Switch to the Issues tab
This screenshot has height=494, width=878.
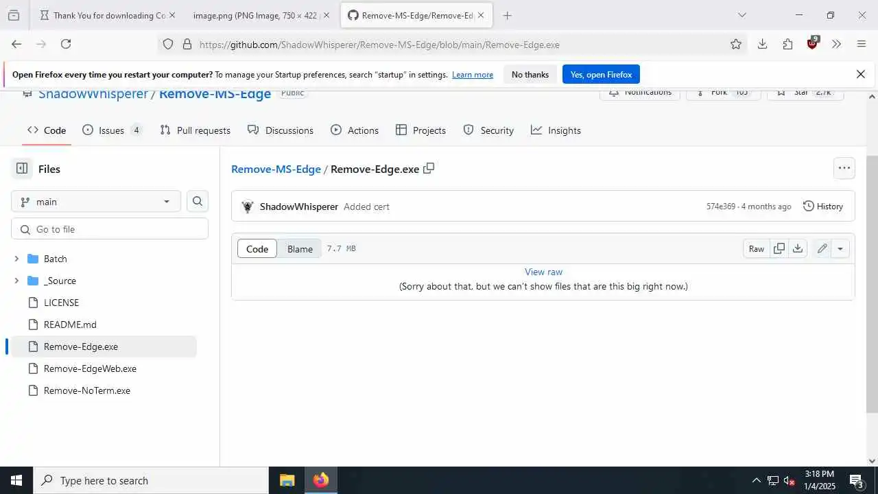[112, 130]
